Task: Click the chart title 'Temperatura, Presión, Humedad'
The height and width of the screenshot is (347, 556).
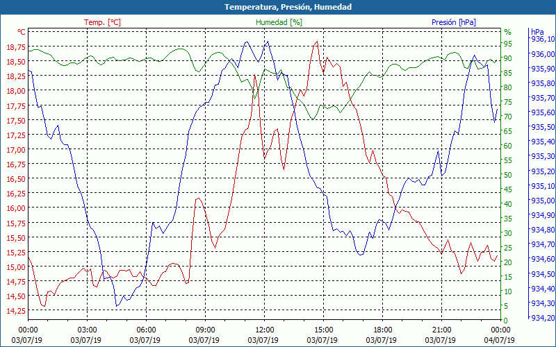Action: (288, 7)
